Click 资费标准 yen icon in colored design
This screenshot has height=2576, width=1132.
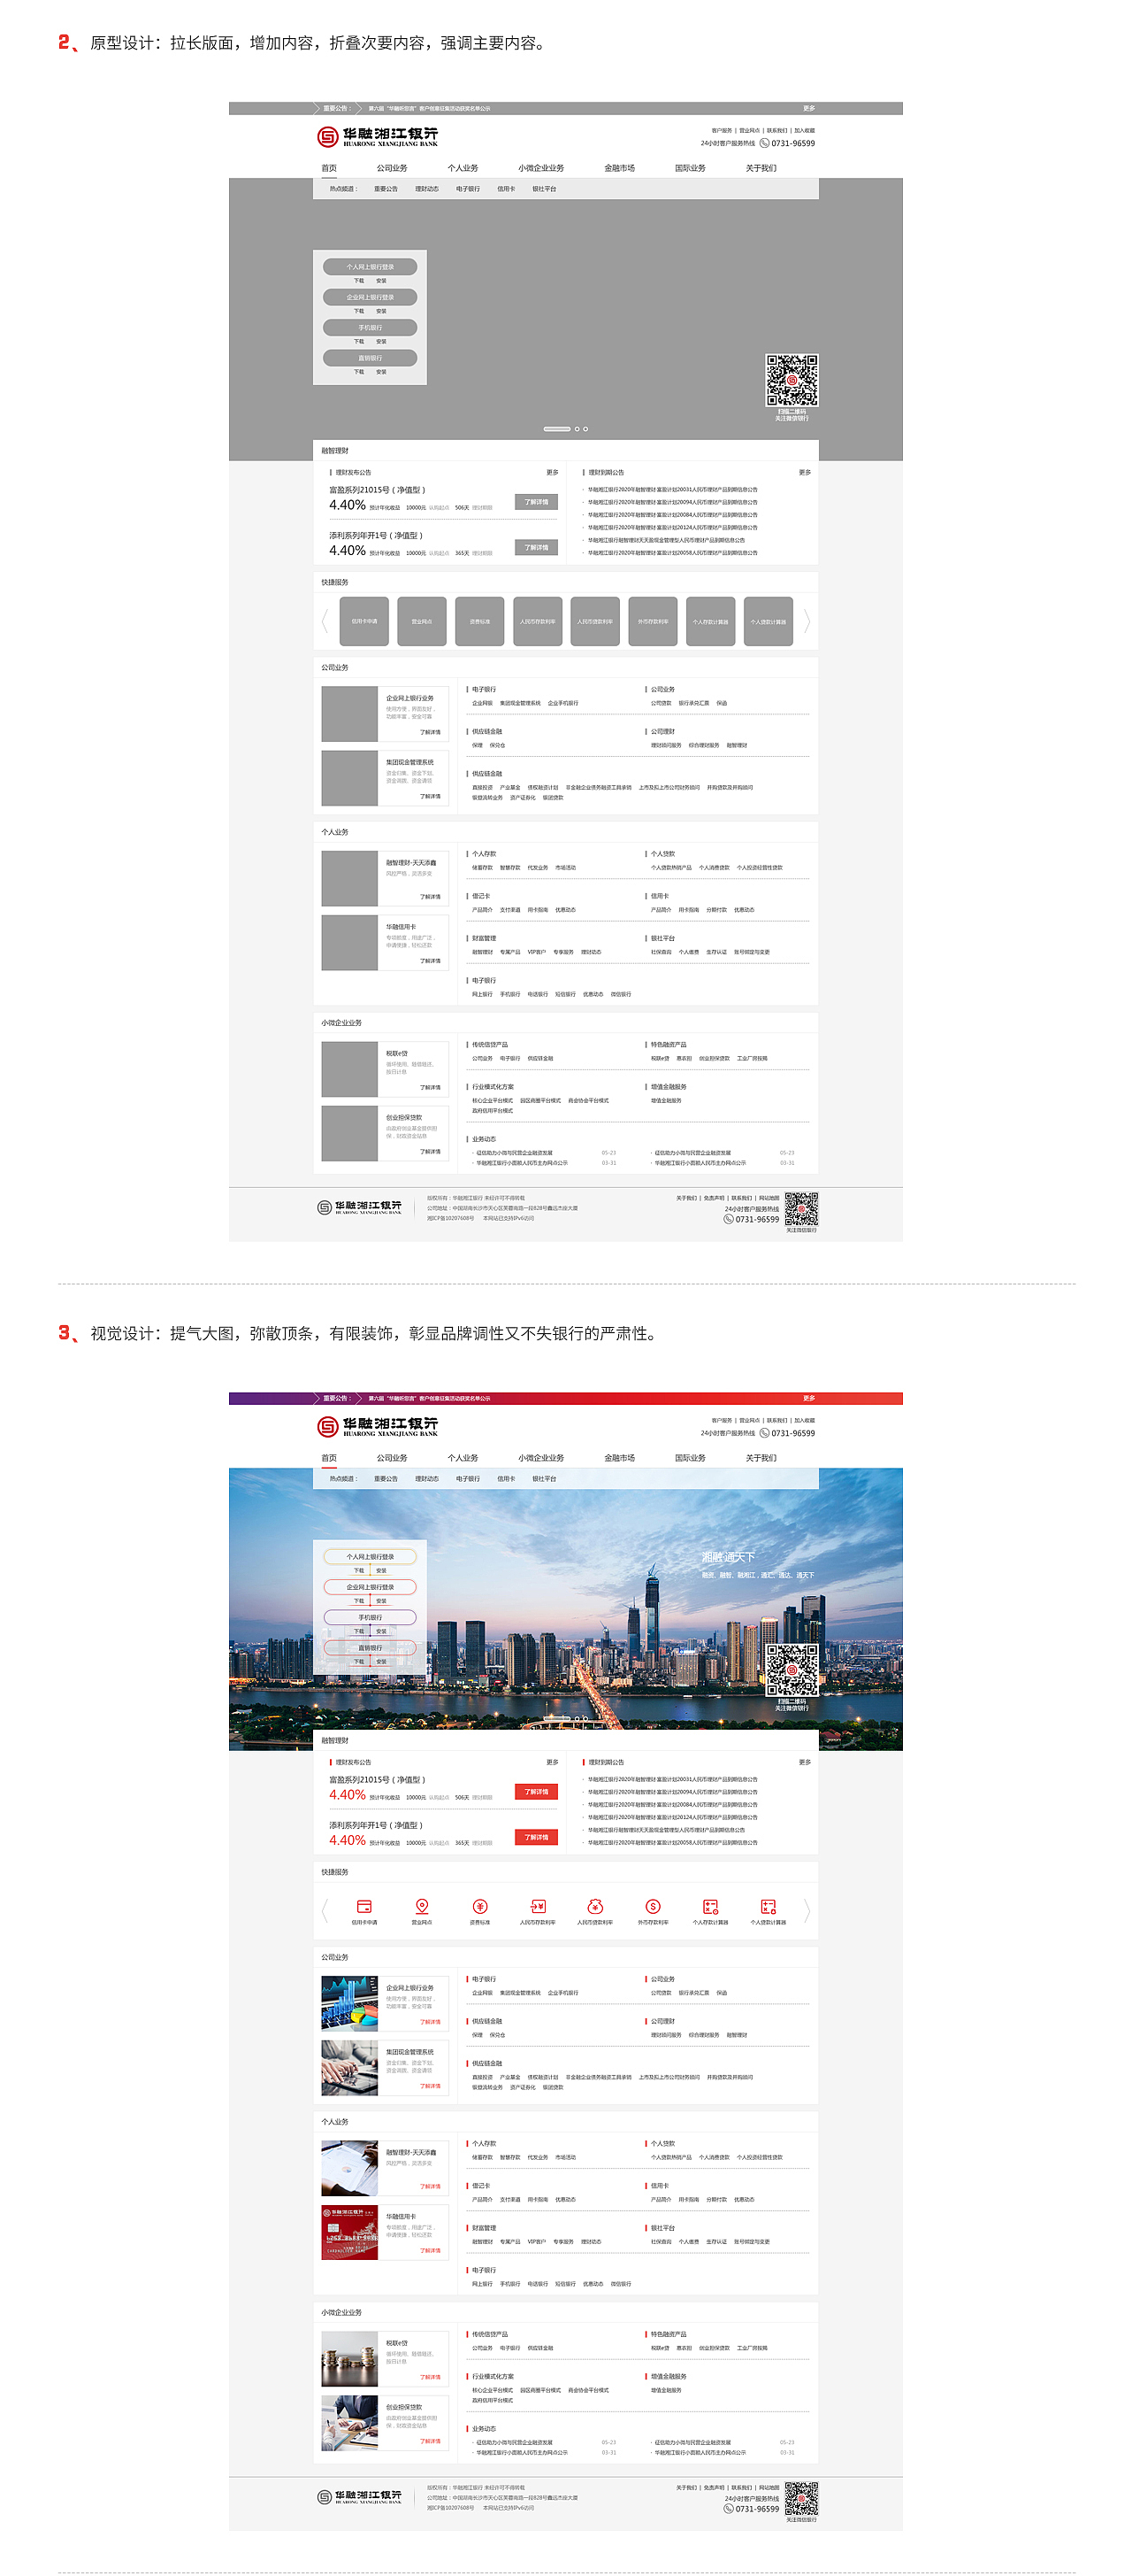[x=479, y=1907]
